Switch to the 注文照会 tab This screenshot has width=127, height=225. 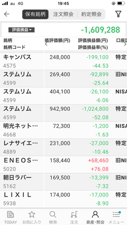click(x=63, y=14)
